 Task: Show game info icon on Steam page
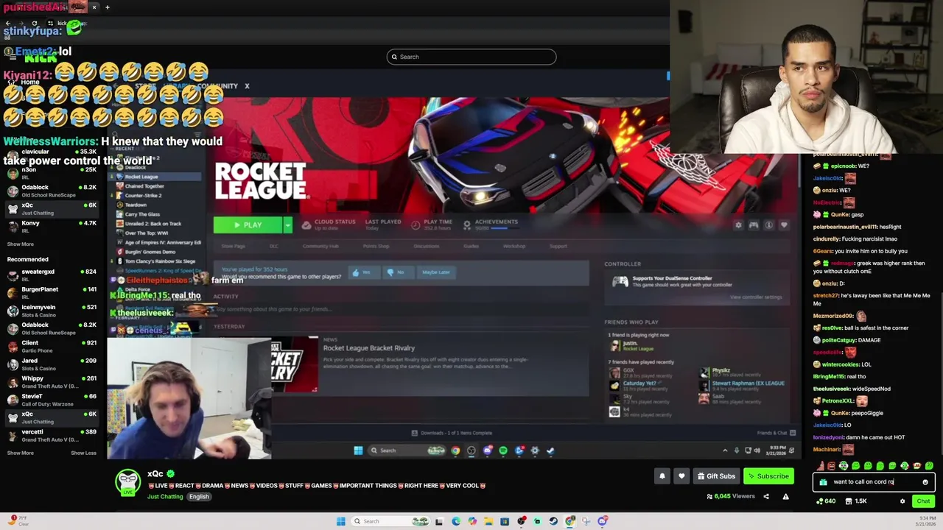click(x=769, y=225)
